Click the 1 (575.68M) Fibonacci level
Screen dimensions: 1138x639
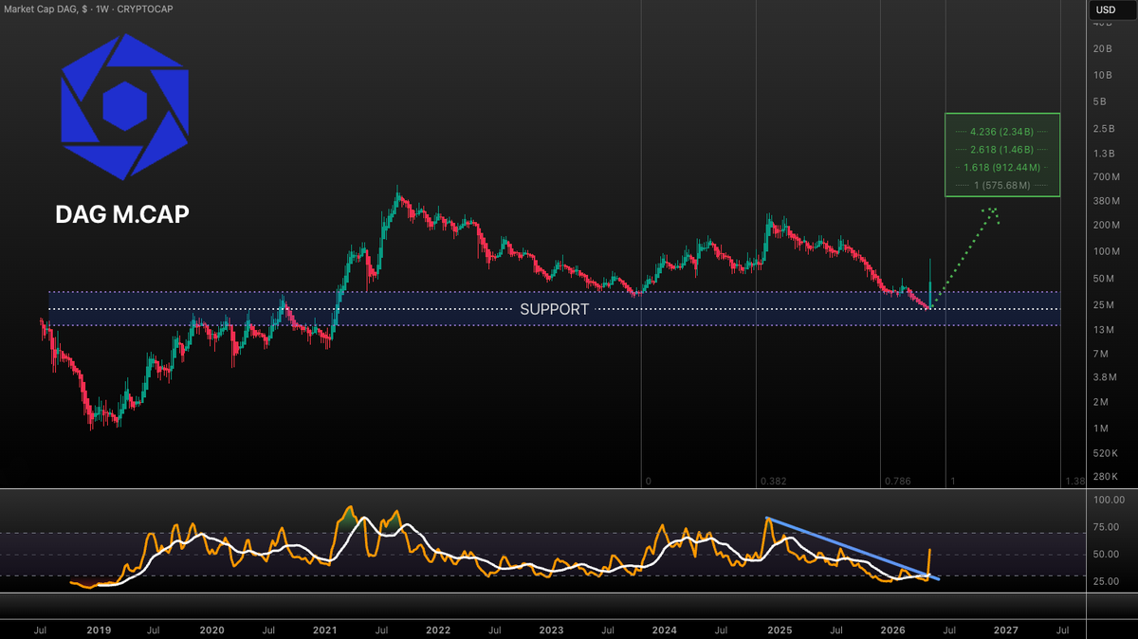click(x=1002, y=184)
